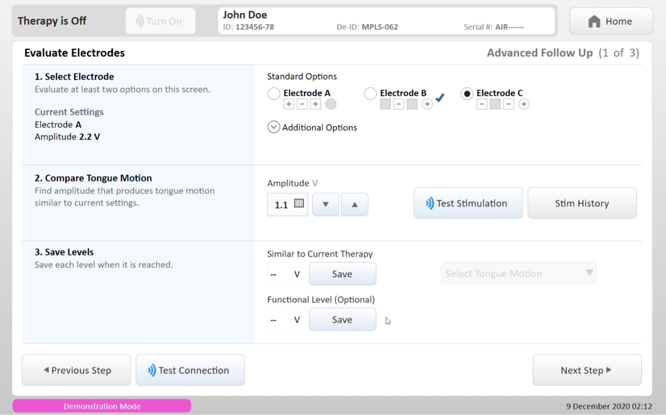Click the Electrode A label
Viewport: 666px width, 415px height.
point(307,93)
